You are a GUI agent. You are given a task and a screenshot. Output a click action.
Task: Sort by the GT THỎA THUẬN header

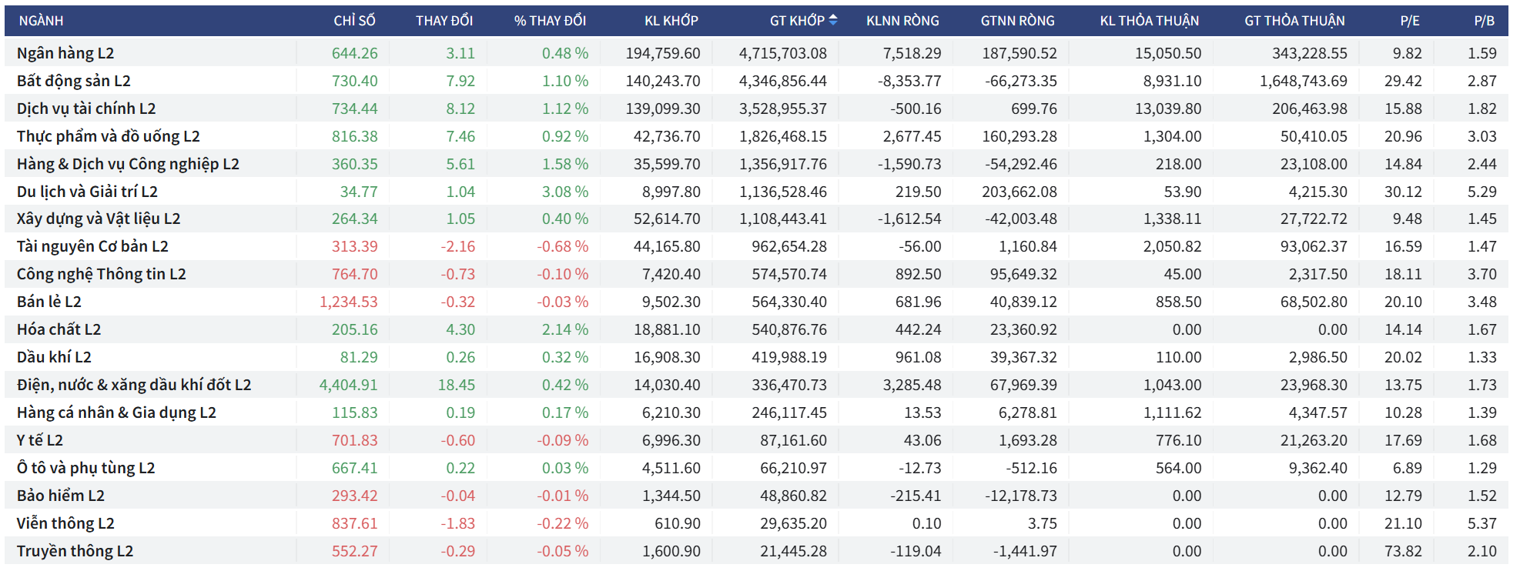[x=1294, y=21]
